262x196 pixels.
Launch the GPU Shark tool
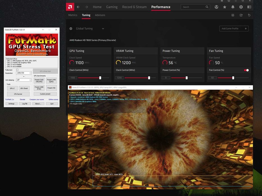click(x=24, y=88)
